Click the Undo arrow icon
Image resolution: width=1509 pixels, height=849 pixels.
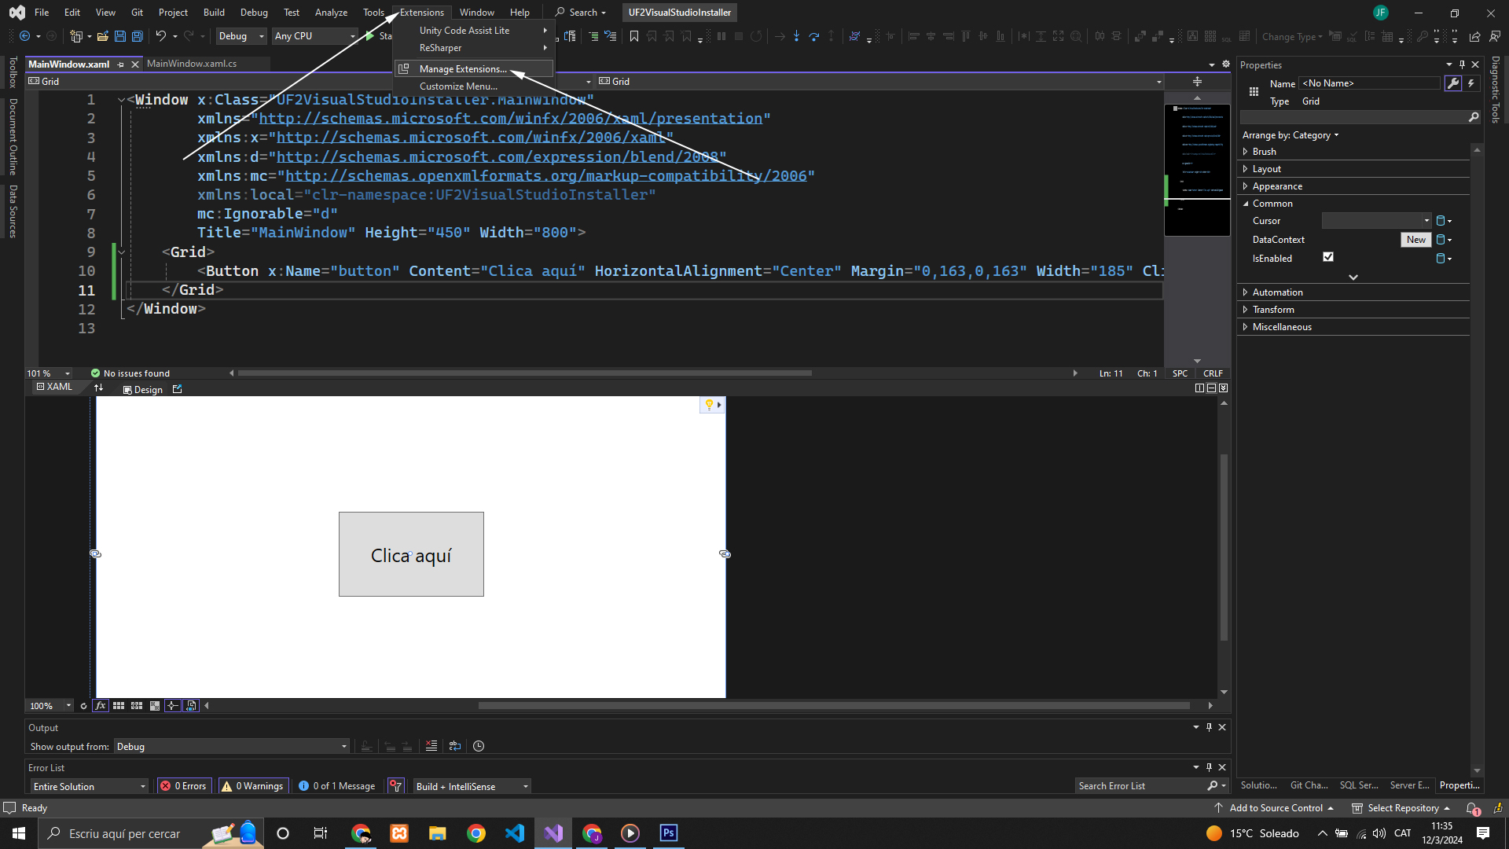(x=160, y=36)
